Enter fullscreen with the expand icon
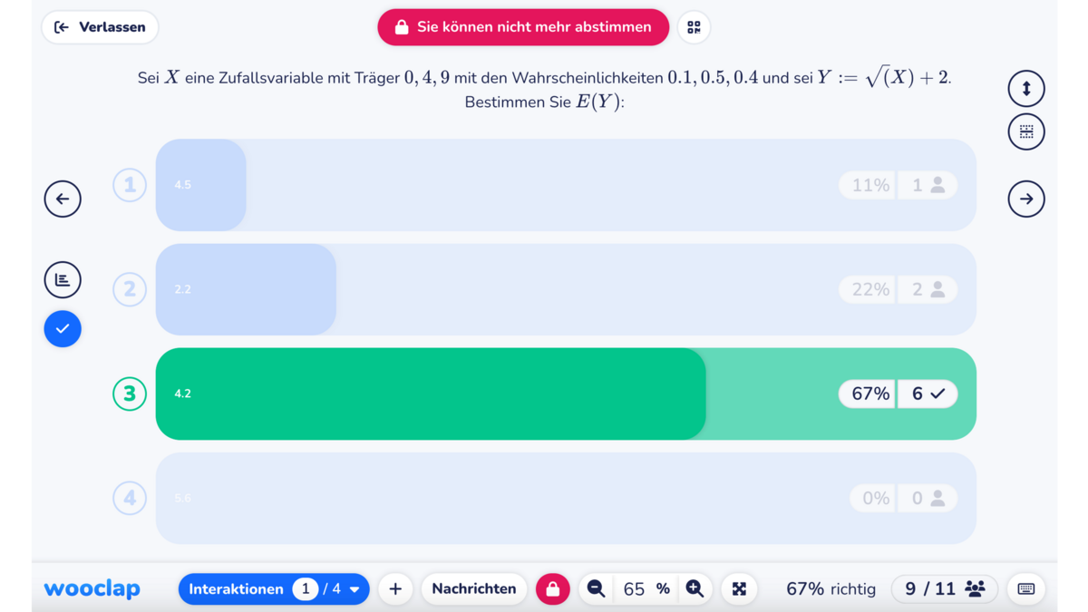The image size is (1088, 612). [x=739, y=588]
